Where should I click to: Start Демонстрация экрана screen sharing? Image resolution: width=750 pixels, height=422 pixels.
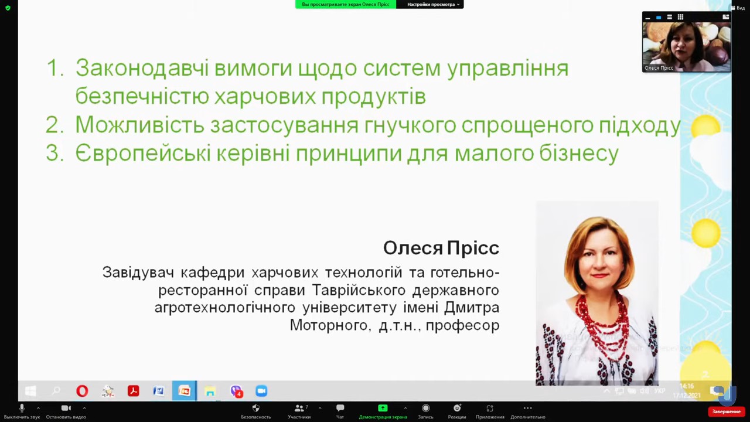click(x=383, y=411)
